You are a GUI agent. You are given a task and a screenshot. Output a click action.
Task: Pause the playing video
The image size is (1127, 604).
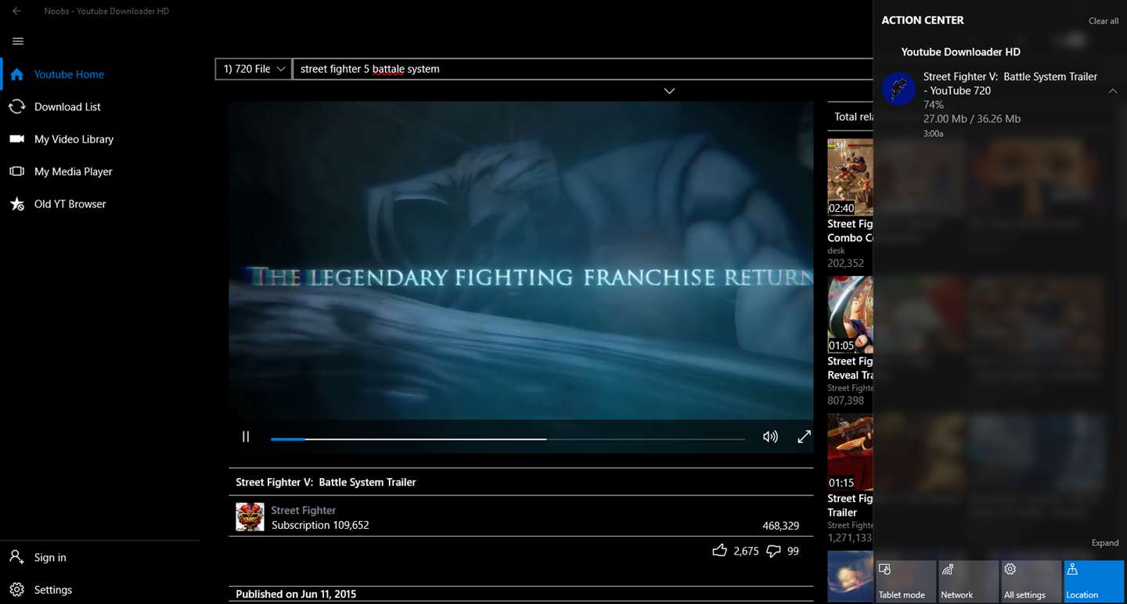coord(246,437)
